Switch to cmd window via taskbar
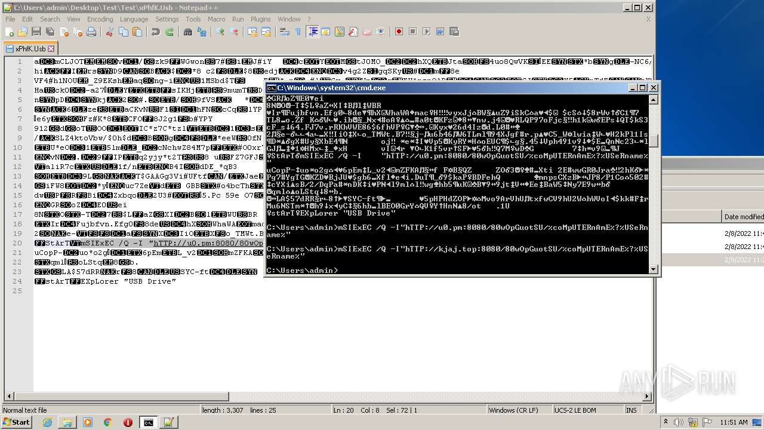Viewport: 764px width, 430px height. [x=148, y=422]
